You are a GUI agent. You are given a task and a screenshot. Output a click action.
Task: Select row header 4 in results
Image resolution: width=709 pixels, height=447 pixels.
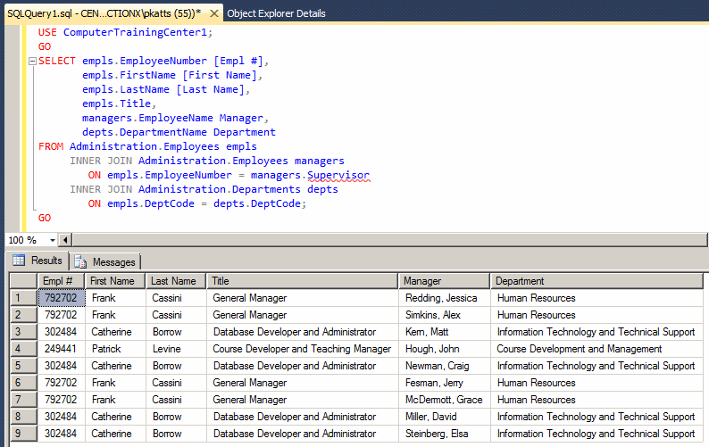[23, 349]
